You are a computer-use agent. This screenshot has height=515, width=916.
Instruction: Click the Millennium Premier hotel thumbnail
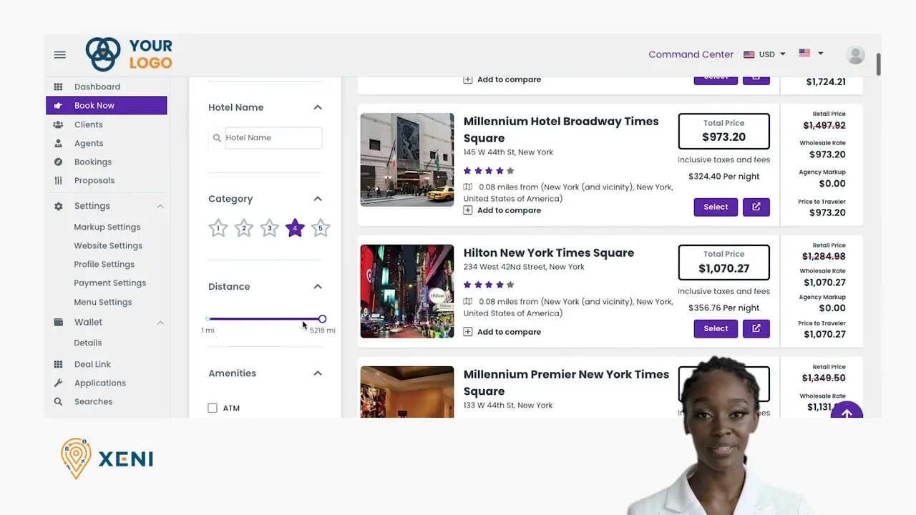click(x=407, y=392)
